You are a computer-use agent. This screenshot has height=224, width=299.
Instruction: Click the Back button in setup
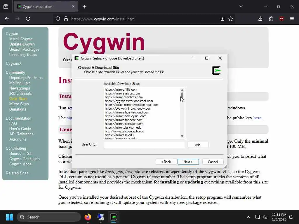(166, 162)
